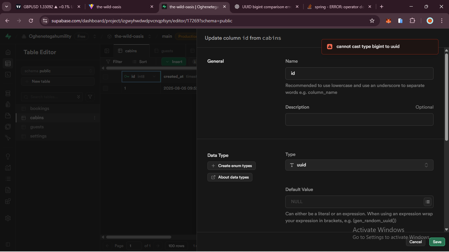
Task: Open the browser tab search dropdown
Action: [7, 7]
